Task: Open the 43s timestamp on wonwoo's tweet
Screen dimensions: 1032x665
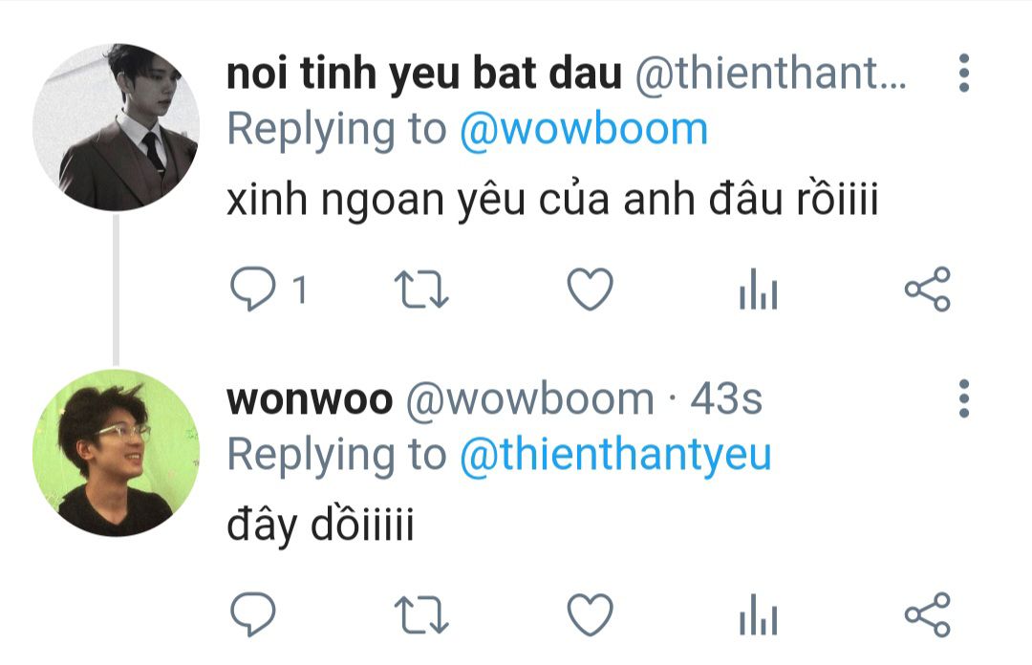Action: (x=726, y=399)
